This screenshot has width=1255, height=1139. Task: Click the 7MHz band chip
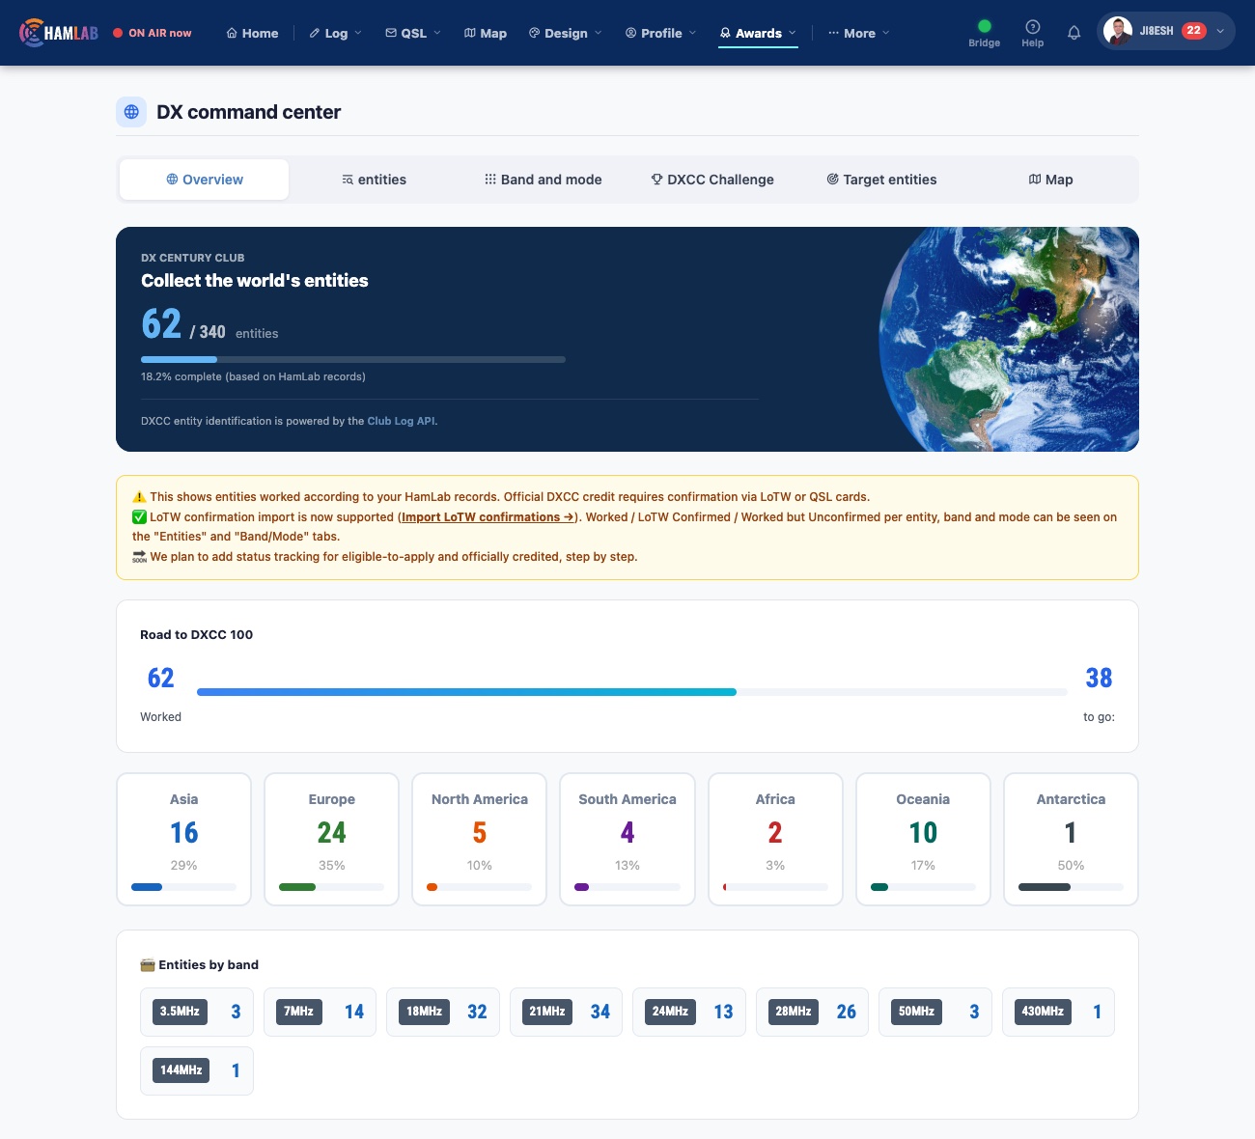point(320,1012)
